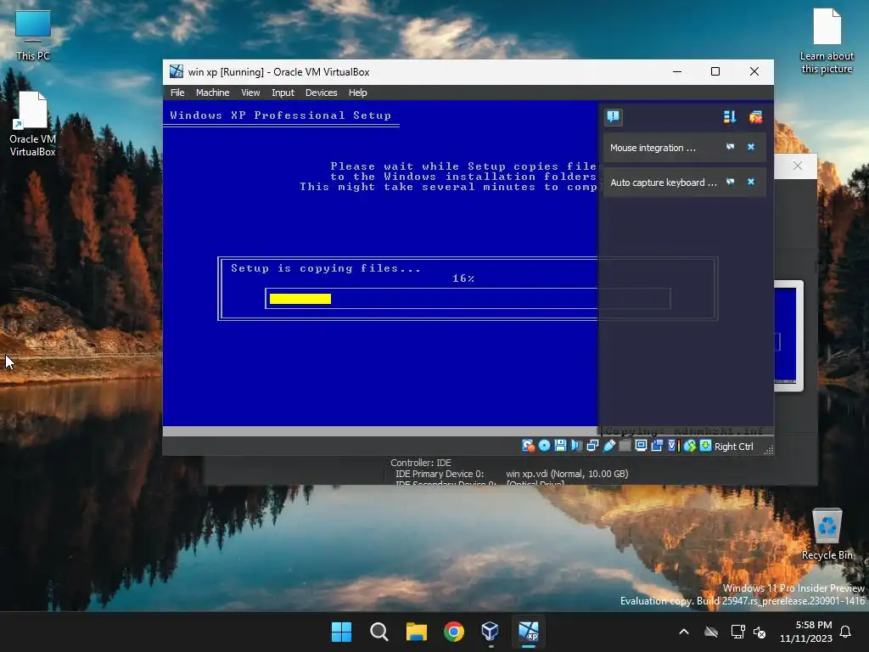Image resolution: width=869 pixels, height=652 pixels.
Task: Click the gray shared folders status icon
Action: pyautogui.click(x=625, y=447)
